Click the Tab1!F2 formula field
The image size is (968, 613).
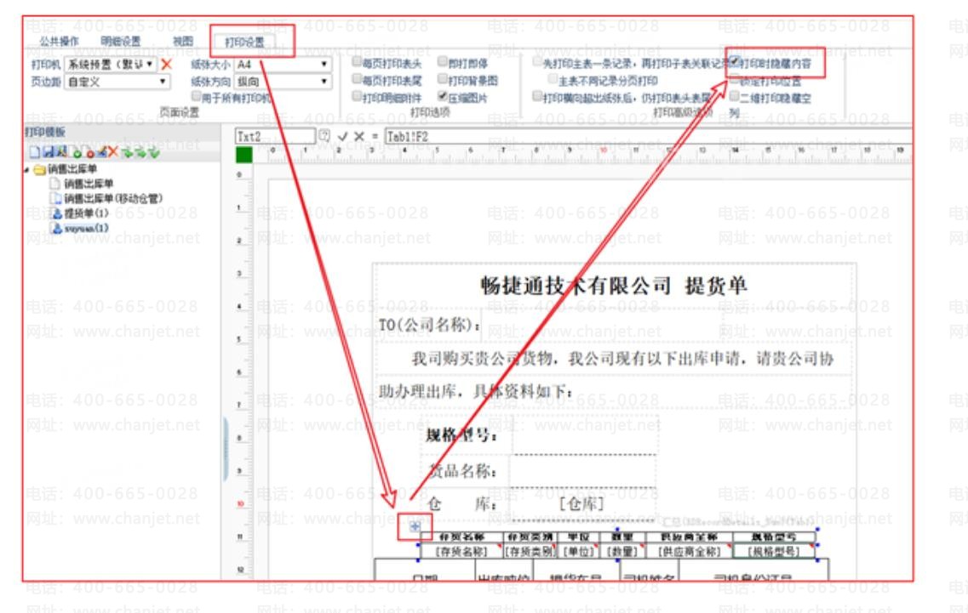(648, 136)
